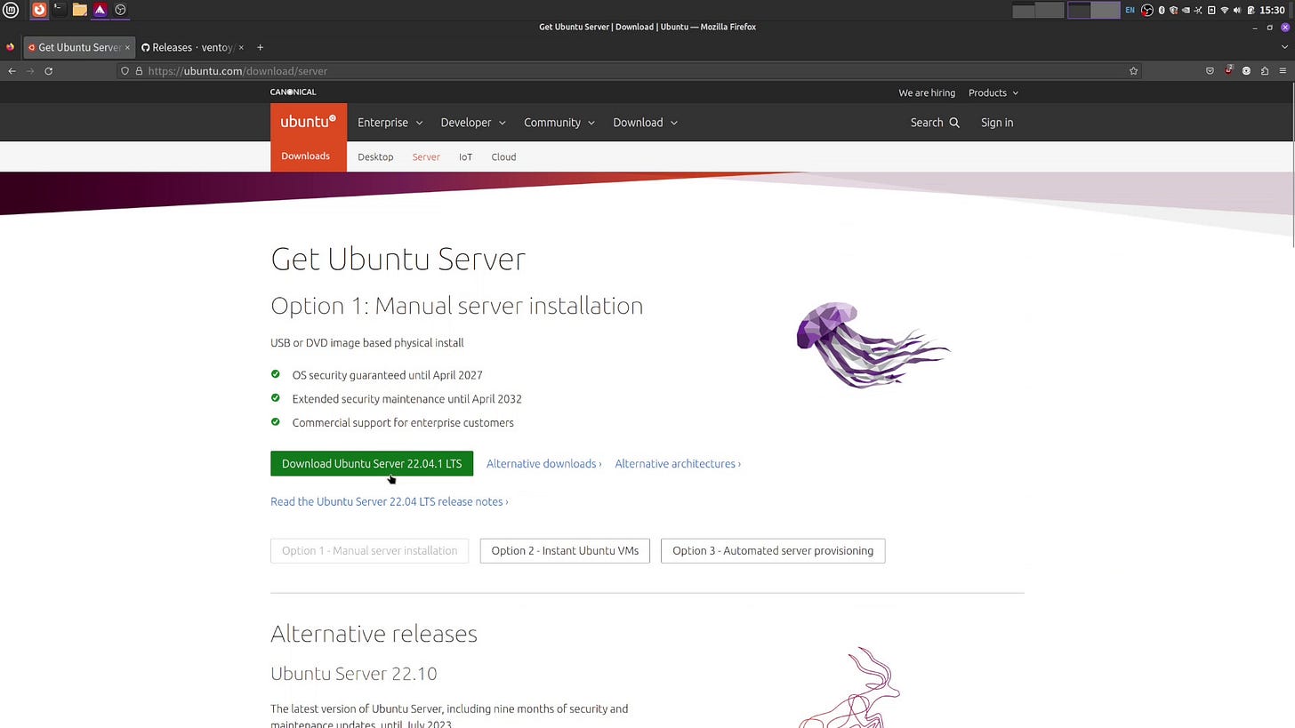Click Download Ubuntu Server 22.04.1 LTS
1295x728 pixels.
tap(371, 463)
